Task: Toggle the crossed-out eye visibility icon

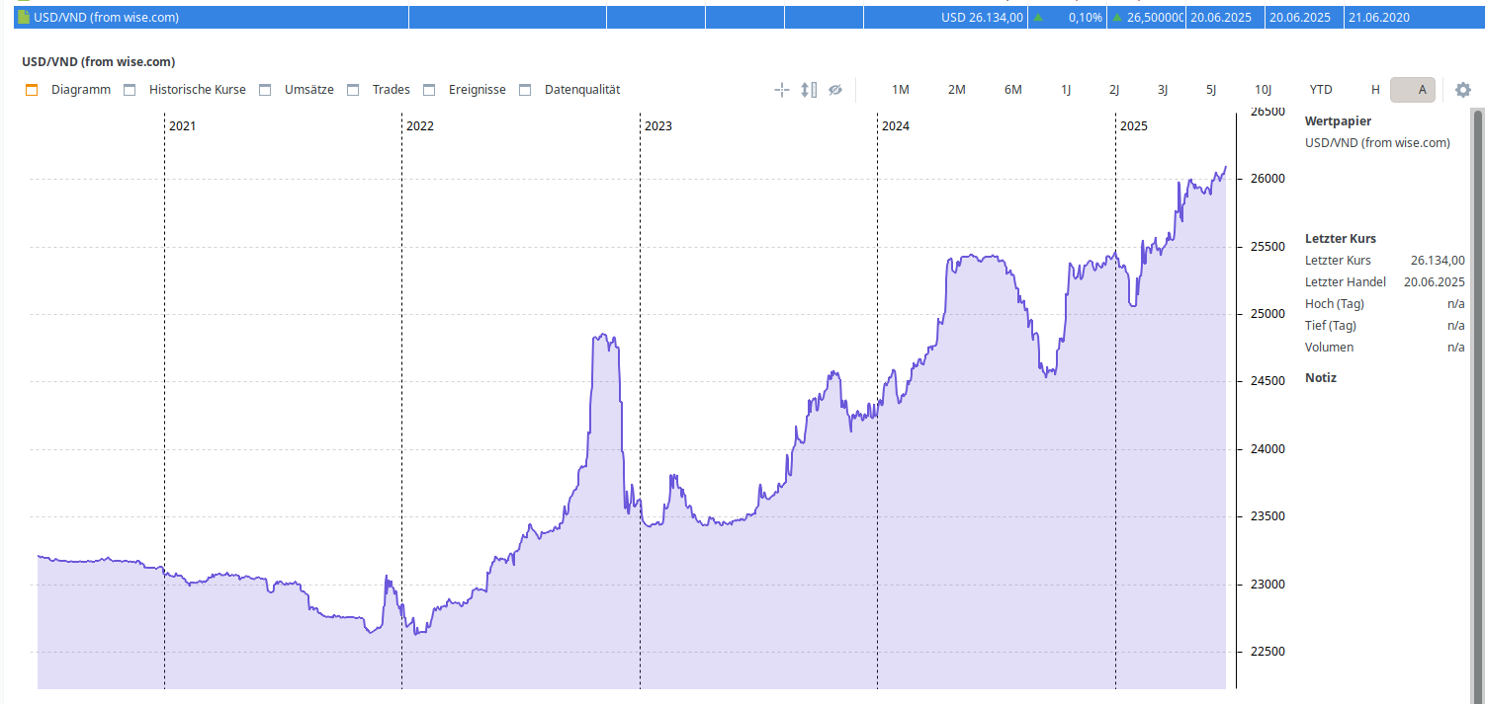Action: 835,90
